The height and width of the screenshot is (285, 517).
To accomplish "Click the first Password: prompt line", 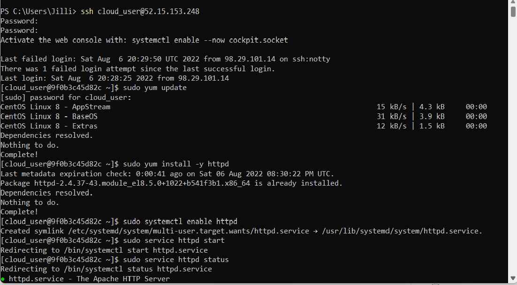I will (x=19, y=21).
